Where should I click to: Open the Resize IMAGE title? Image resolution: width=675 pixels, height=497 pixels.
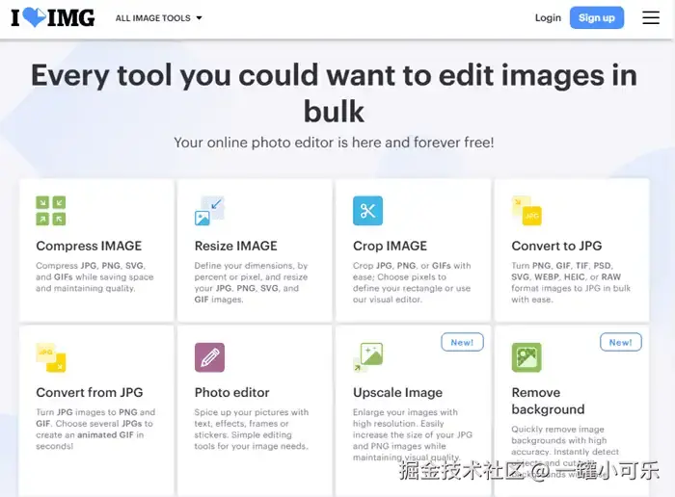pyautogui.click(x=236, y=246)
